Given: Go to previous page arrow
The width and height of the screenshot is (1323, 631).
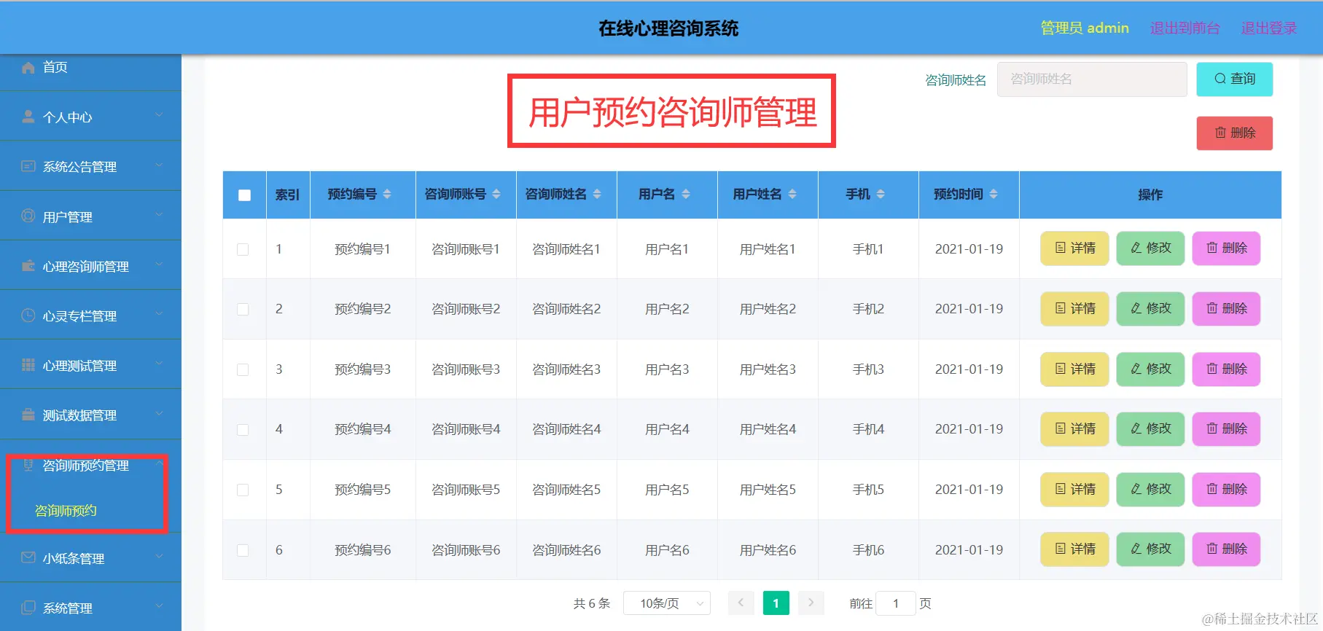Looking at the screenshot, I should pyautogui.click(x=741, y=603).
